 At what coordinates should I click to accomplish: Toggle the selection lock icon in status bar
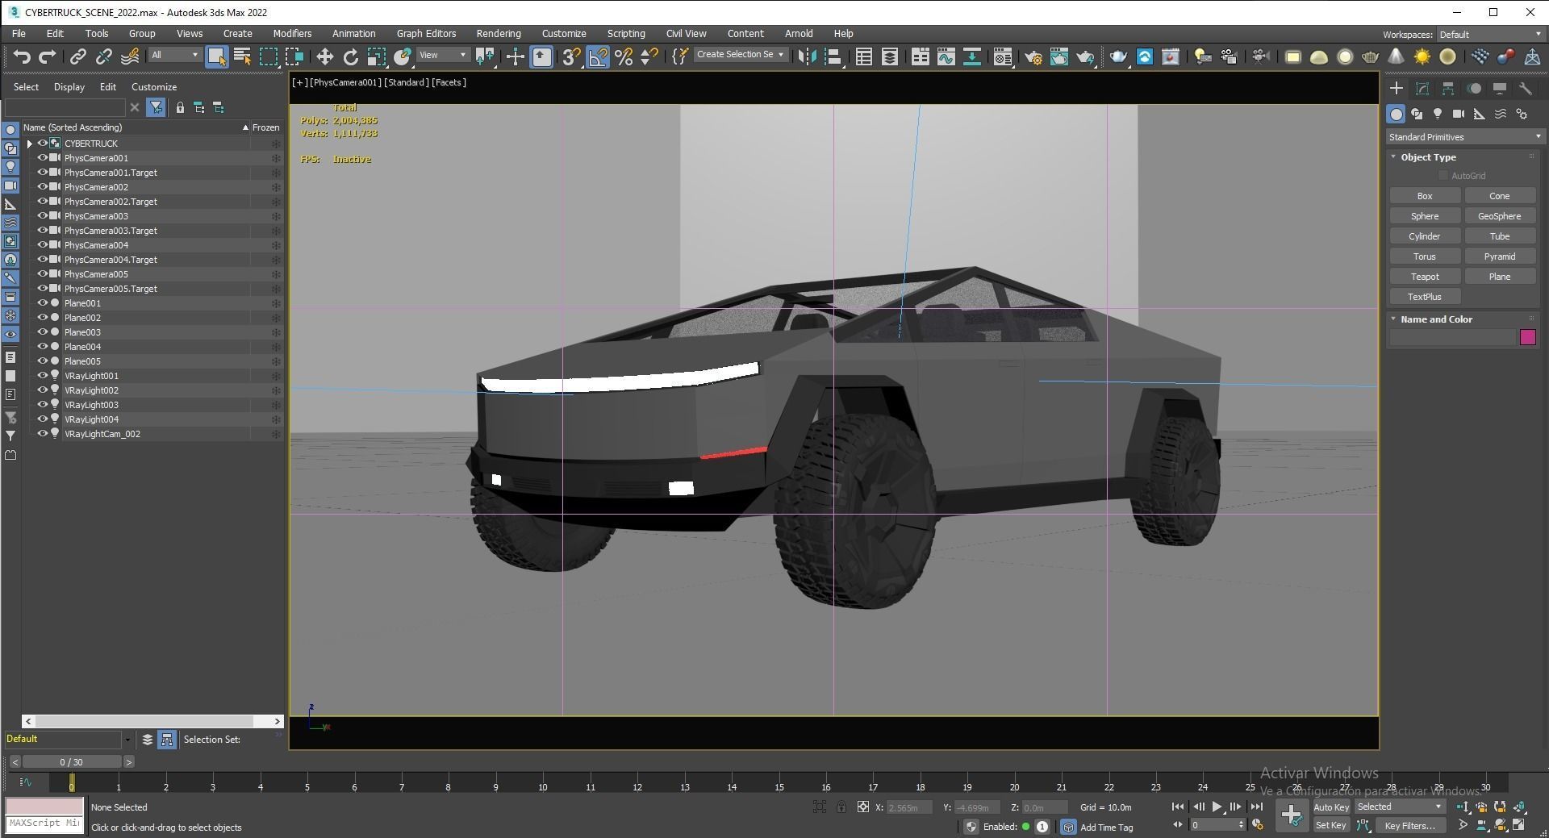(x=841, y=807)
